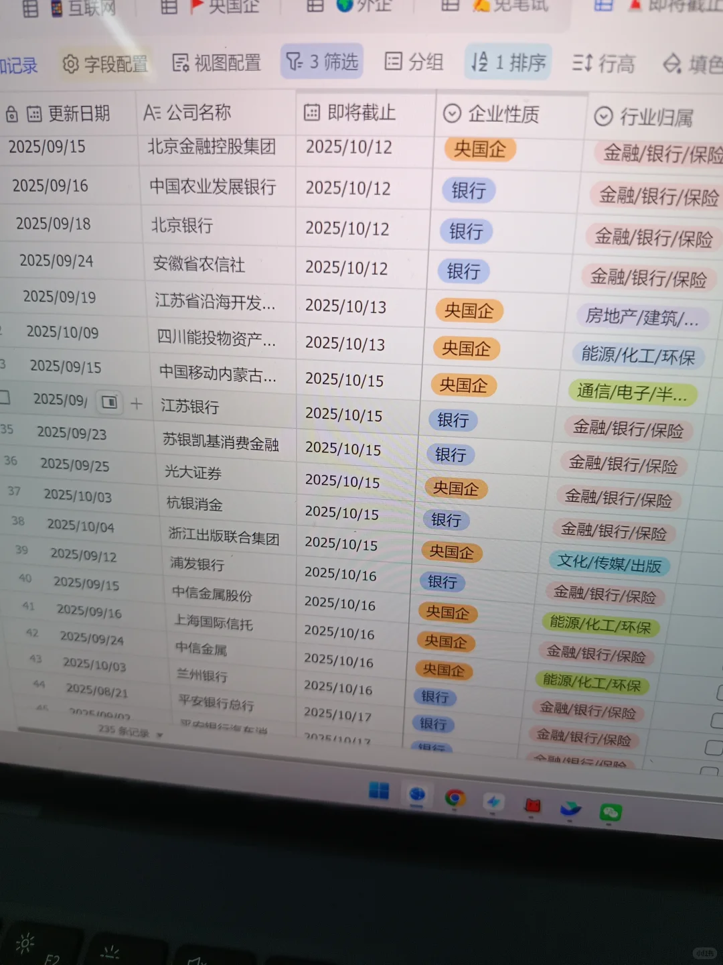Select the 杭银消金 cell
Image resolution: width=723 pixels, height=965 pixels.
click(x=195, y=503)
